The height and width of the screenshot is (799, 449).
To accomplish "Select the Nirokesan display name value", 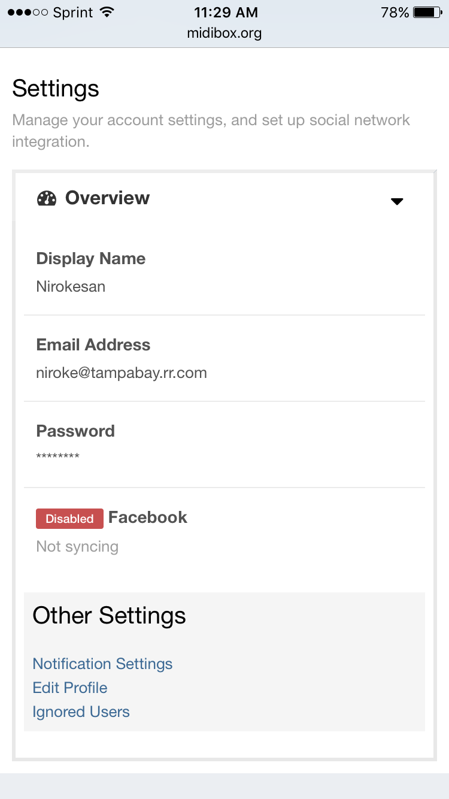I will click(x=71, y=286).
